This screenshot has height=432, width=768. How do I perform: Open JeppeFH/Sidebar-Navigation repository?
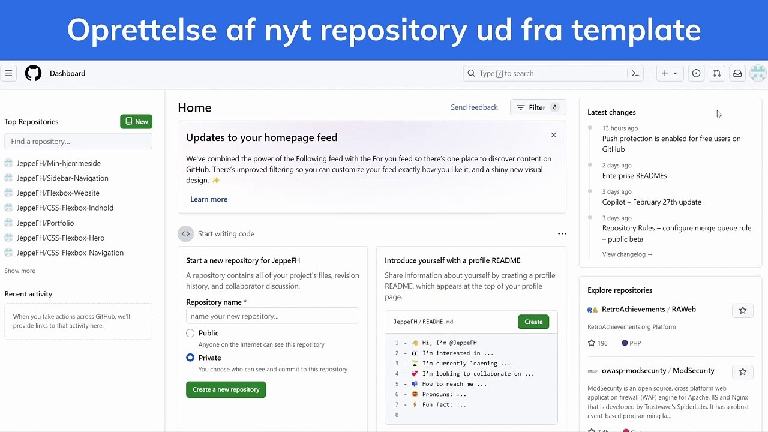coord(62,178)
